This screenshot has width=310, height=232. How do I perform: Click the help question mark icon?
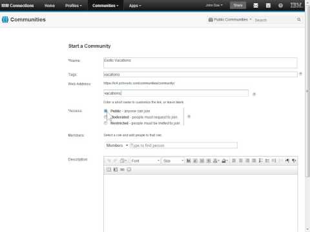tap(280, 6)
